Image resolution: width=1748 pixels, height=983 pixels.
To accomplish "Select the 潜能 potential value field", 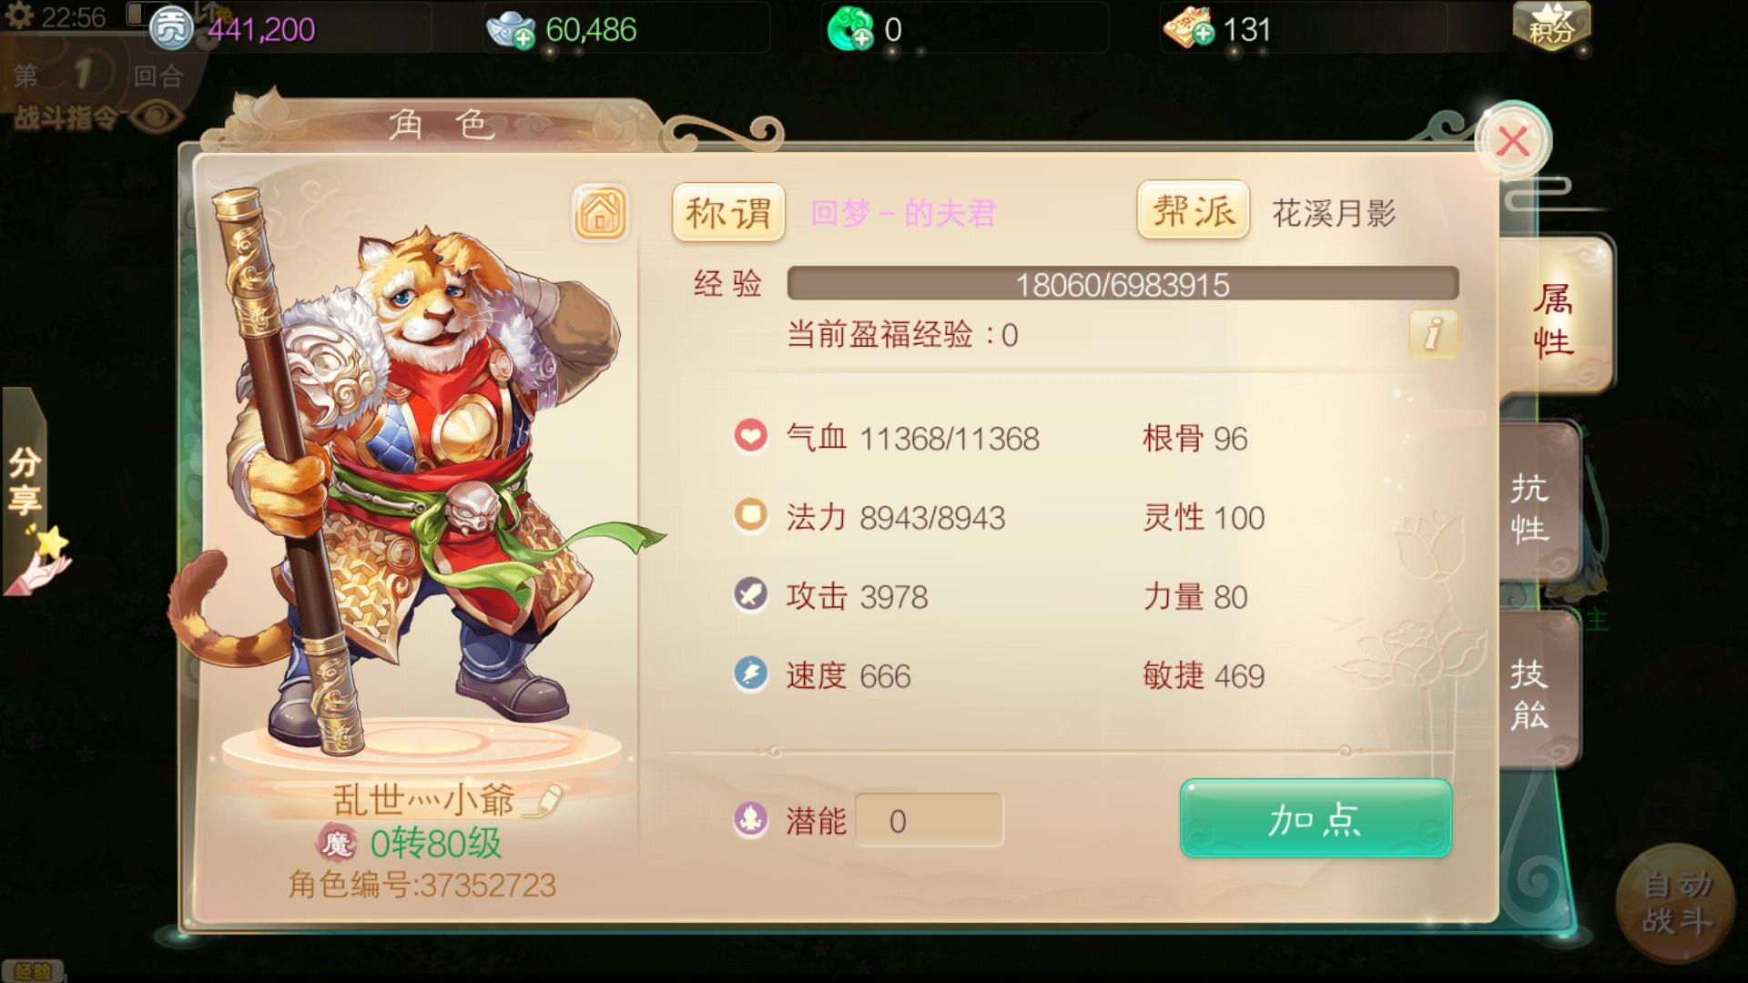I will coord(930,820).
